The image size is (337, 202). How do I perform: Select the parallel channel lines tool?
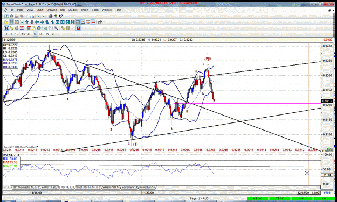pos(17,28)
